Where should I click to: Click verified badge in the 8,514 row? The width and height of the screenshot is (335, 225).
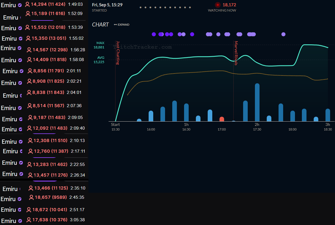(x=20, y=108)
